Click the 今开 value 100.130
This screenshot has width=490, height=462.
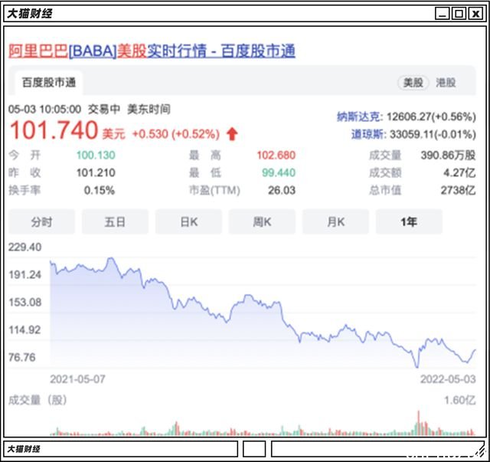point(96,155)
